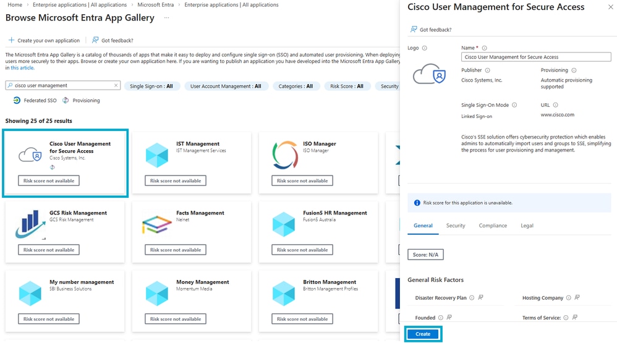Click the Cisco cloud shield logo in the card
Viewport: 617px width, 343px height.
(30, 155)
